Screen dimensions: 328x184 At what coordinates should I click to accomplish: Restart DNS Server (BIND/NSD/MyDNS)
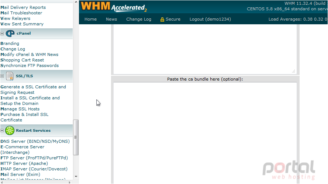click(35, 141)
